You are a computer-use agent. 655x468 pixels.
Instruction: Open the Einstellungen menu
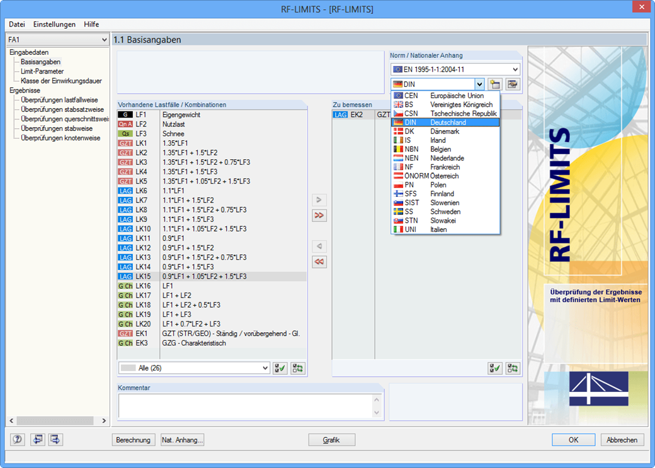pyautogui.click(x=54, y=24)
